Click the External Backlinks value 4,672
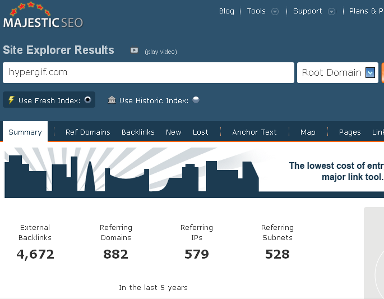The width and height of the screenshot is (384, 299). [35, 254]
